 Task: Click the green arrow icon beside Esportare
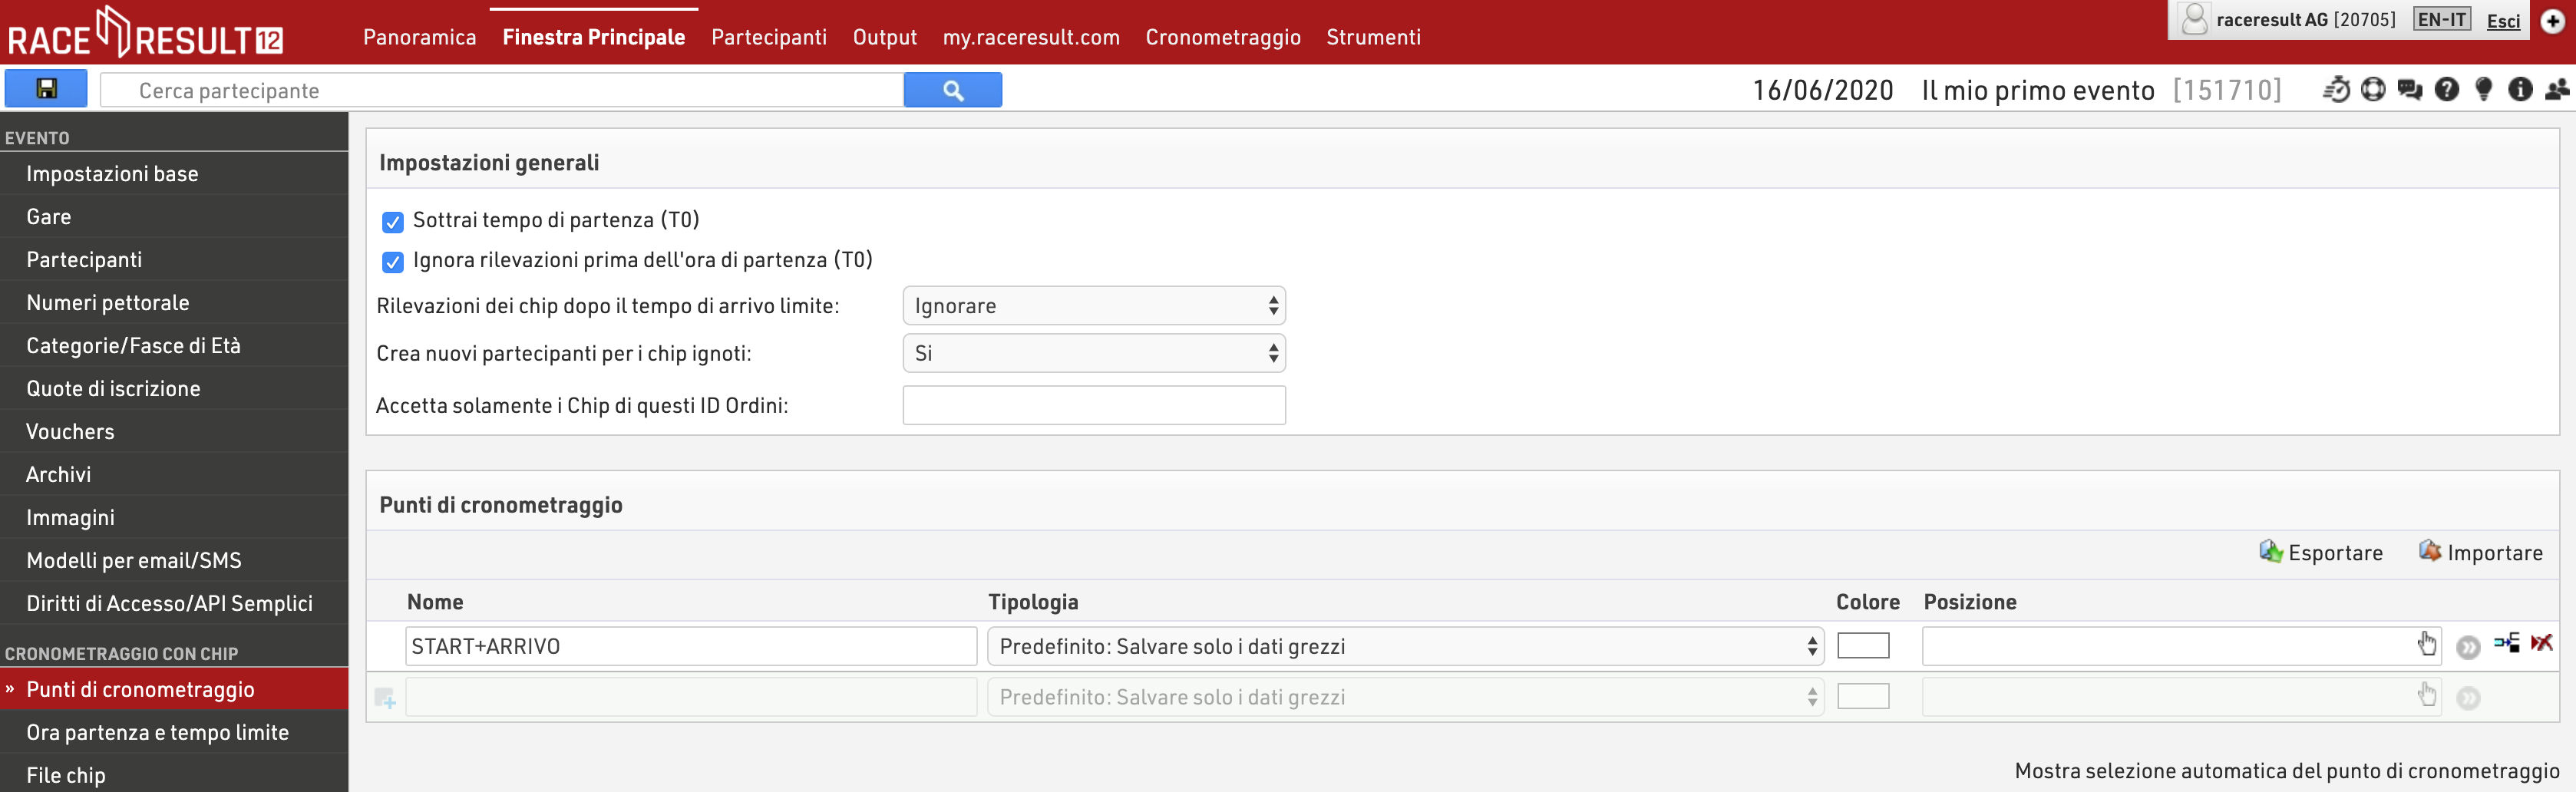[2270, 552]
